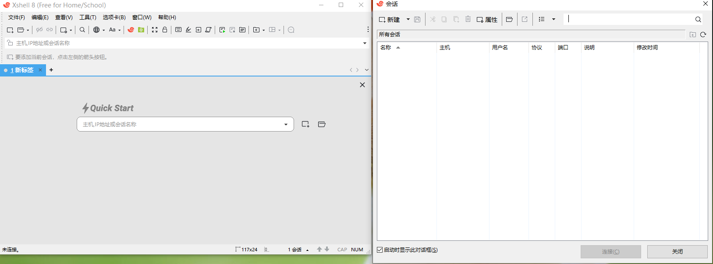Image resolution: width=713 pixels, height=264 pixels.
Task: Click the toolbar overflow three-dots icon
Action: (x=368, y=29)
